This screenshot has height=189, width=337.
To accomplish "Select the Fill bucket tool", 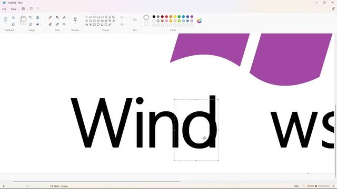I will click(57, 17).
